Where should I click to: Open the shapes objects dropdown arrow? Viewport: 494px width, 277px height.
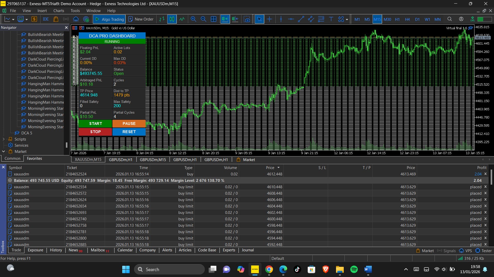(x=347, y=19)
